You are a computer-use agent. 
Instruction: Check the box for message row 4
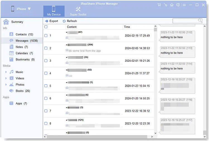coord(46,73)
